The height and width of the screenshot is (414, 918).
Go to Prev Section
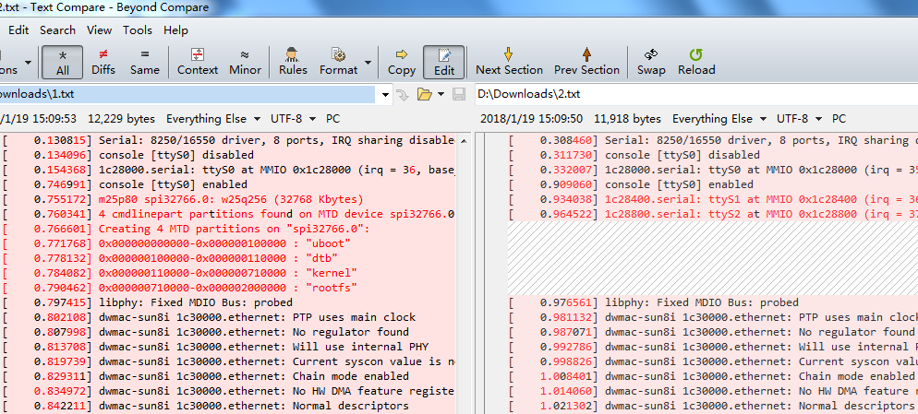point(586,62)
